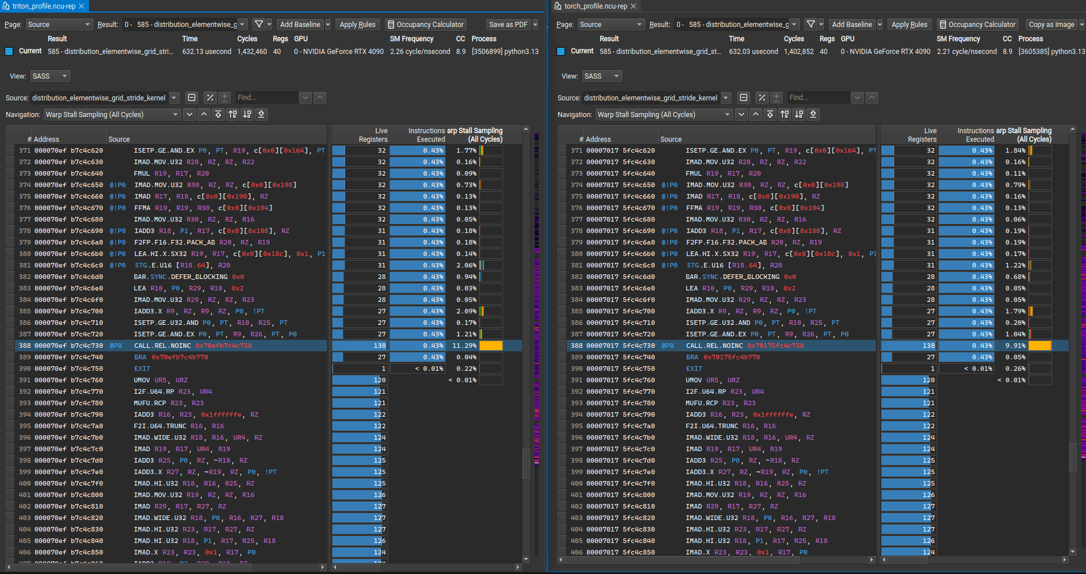The image size is (1086, 574).
Task: Switch to the torch_profile.ncu-rep tab
Action: click(x=595, y=6)
